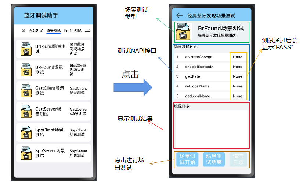Switch to the Profile测试 tab
Screen dimensions: 303x187
click(72, 31)
